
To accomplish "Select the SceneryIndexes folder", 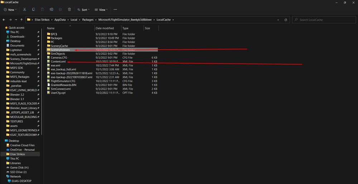I will tap(60, 50).
